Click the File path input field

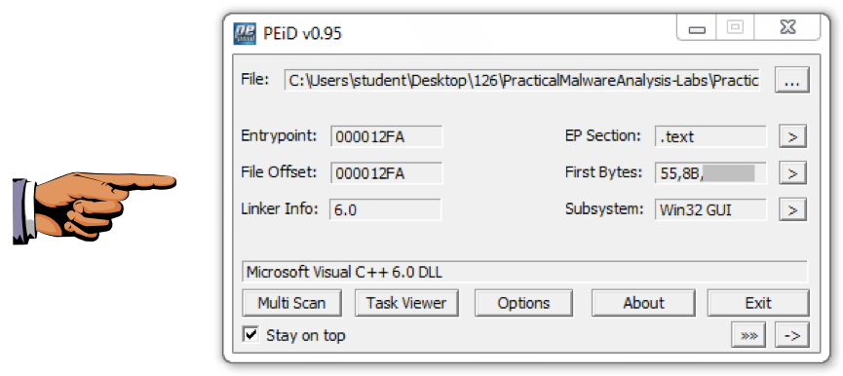[x=522, y=81]
